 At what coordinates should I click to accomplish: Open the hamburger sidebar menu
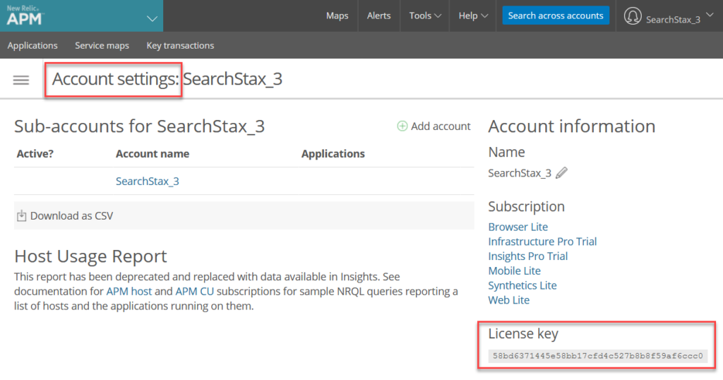(20, 81)
